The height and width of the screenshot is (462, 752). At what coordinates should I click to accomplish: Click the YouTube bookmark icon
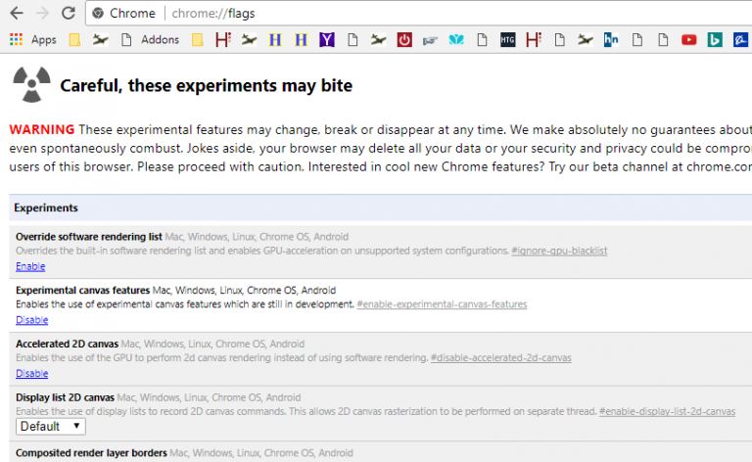pyautogui.click(x=688, y=40)
